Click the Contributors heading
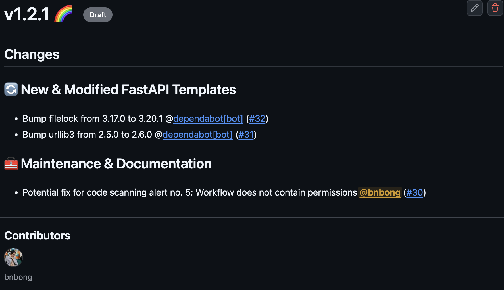 point(38,236)
